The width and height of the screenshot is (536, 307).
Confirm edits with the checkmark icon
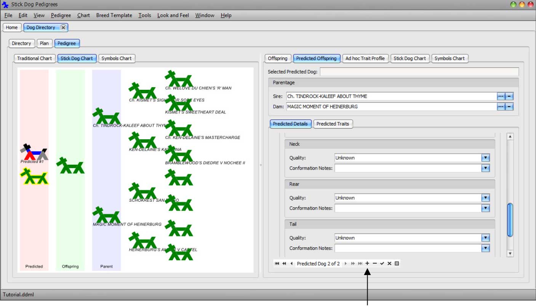click(x=382, y=263)
